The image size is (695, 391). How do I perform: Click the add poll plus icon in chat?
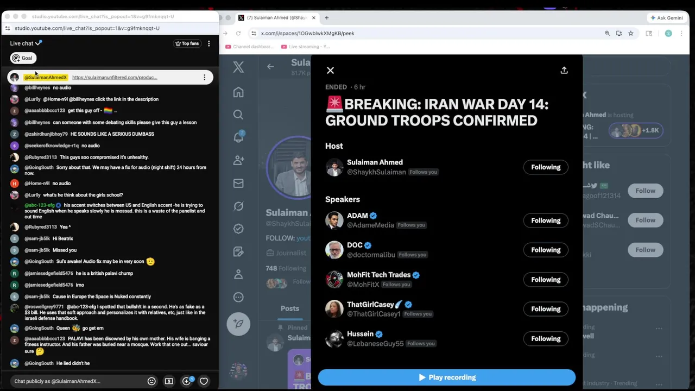pos(187,381)
